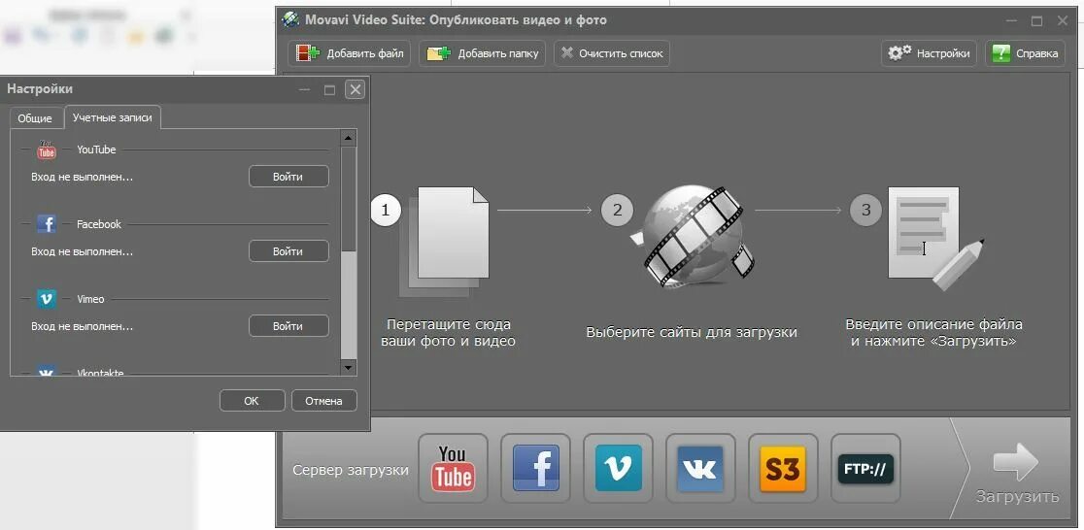Click the step 1 documents icon
Image resolution: width=1084 pixels, height=530 pixels.
coord(445,242)
